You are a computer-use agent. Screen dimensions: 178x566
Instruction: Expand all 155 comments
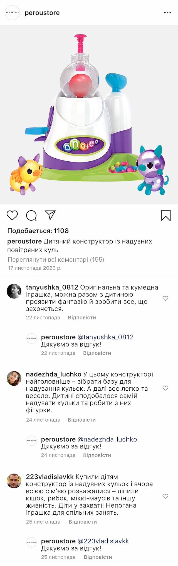56,259
